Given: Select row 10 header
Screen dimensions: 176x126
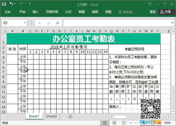Looking at the screenshot, I should (x=3, y=86).
